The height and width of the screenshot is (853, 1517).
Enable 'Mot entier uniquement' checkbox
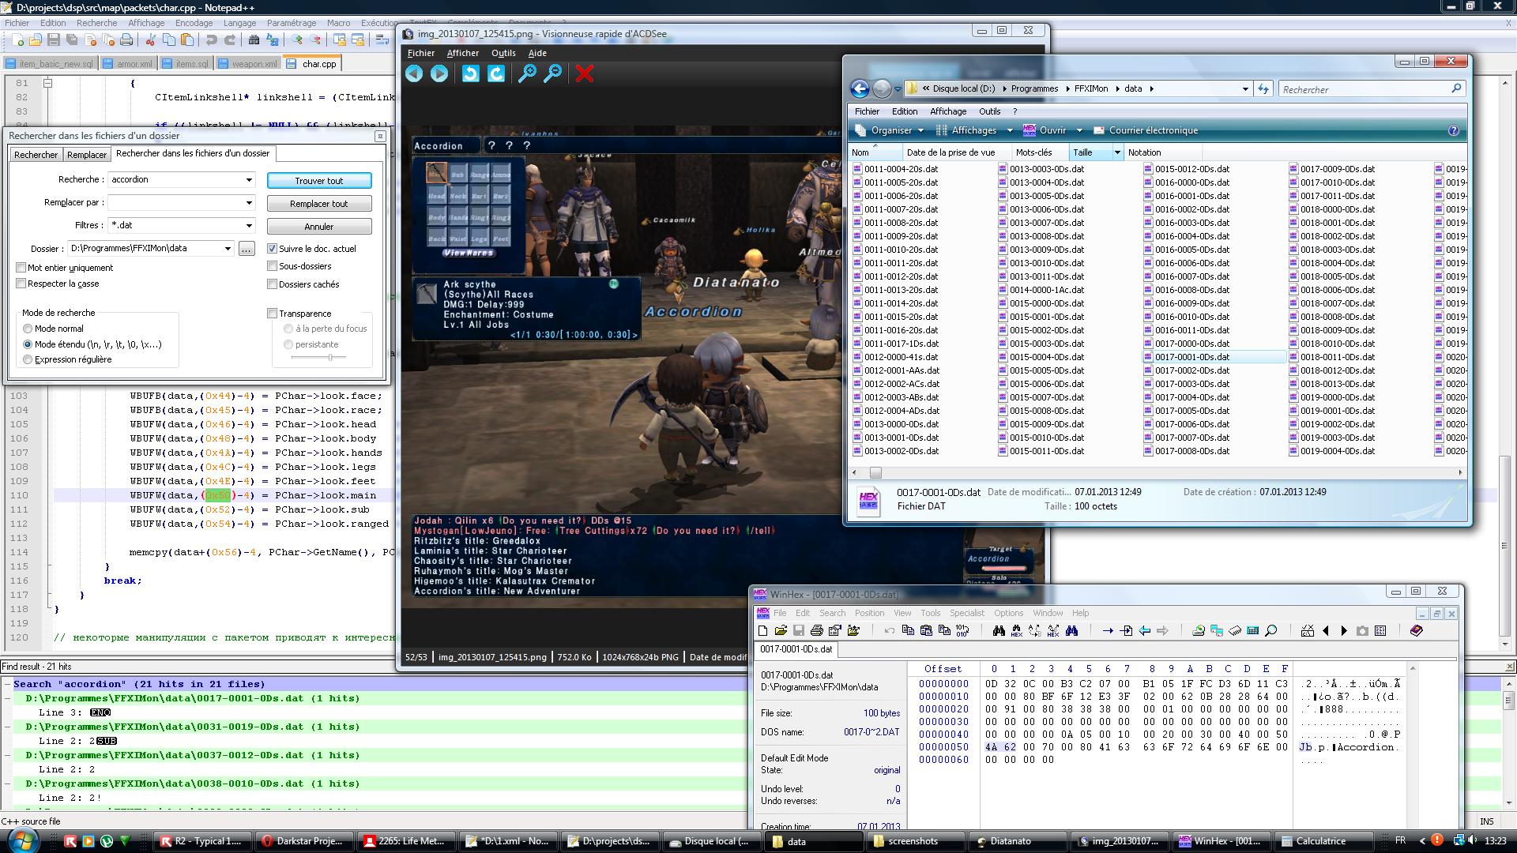(22, 268)
